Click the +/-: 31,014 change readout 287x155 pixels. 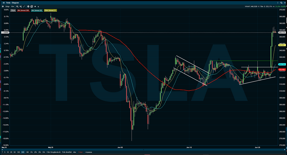[x=276, y=6]
